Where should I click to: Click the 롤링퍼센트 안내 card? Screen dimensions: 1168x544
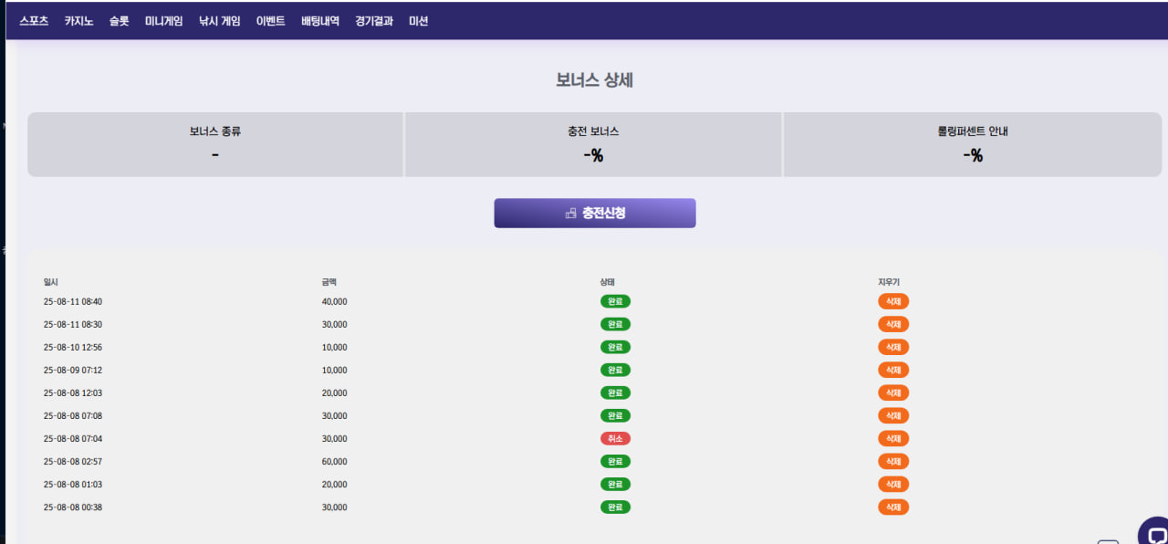[x=972, y=144]
